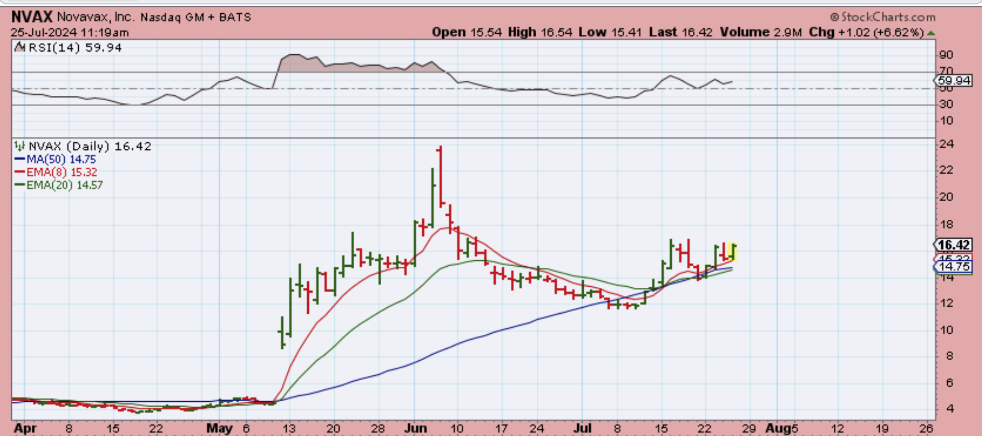Click the 'NVAX (Daily) 16.42' legend label
982x436 pixels.
point(90,146)
